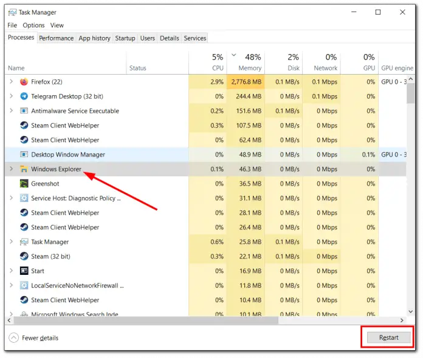Expand the LocalServiceNoNetworkFirewall group
423x358 pixels.
11,285
